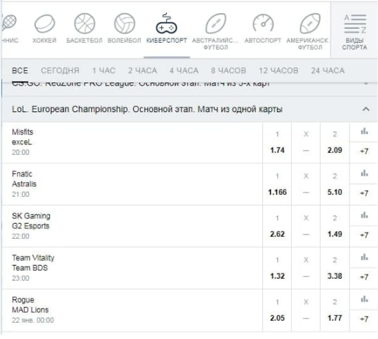Screen dimensions: 378x339
Task: Pick G2 Esports win odds 1.49
Action: (x=334, y=234)
